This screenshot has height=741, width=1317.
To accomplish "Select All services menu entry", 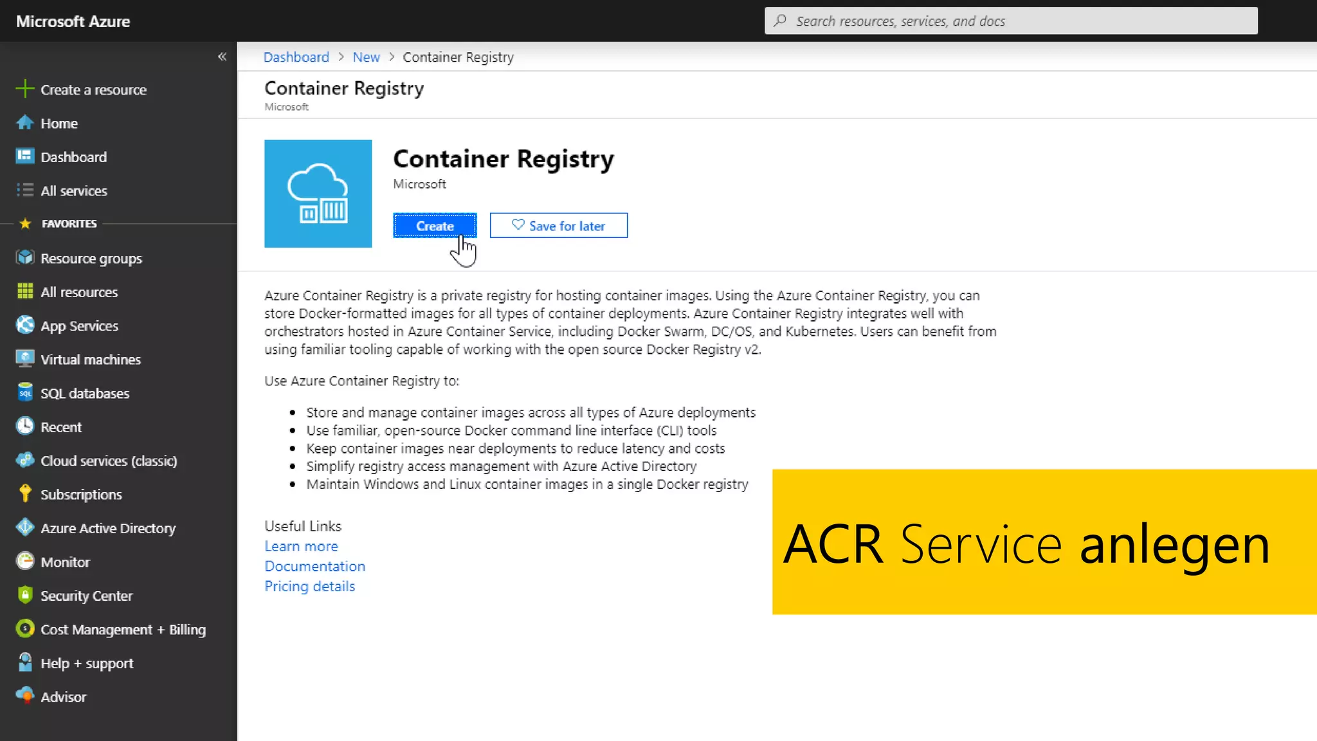I will click(74, 190).
